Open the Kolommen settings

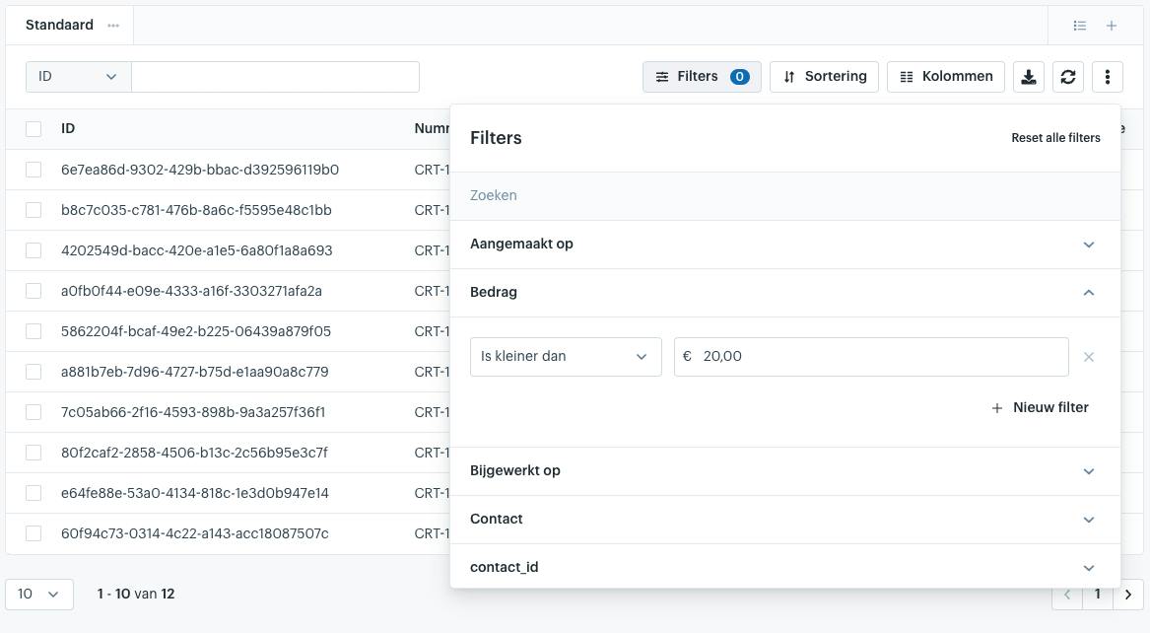pyautogui.click(x=946, y=77)
